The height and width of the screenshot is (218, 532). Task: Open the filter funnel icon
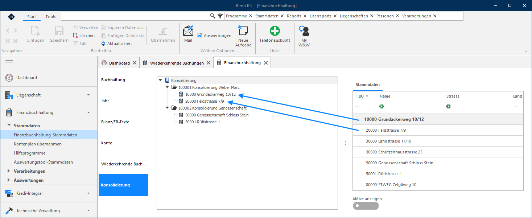point(220,16)
